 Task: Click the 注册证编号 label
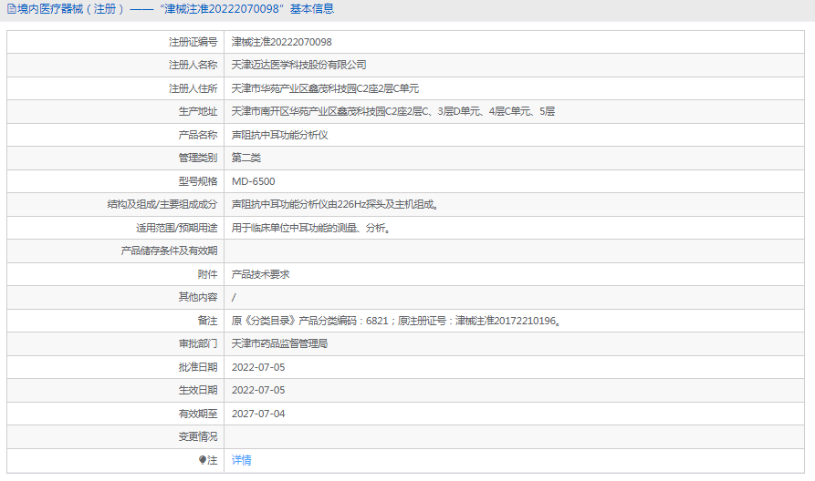(x=193, y=42)
